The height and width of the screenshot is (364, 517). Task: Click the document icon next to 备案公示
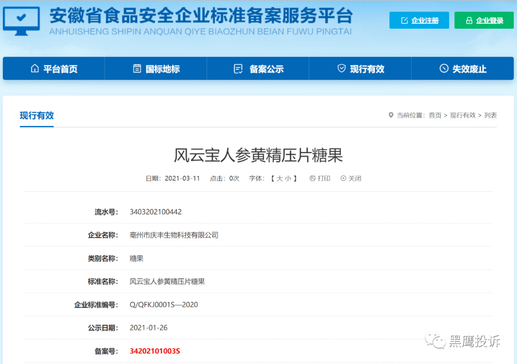click(x=238, y=68)
